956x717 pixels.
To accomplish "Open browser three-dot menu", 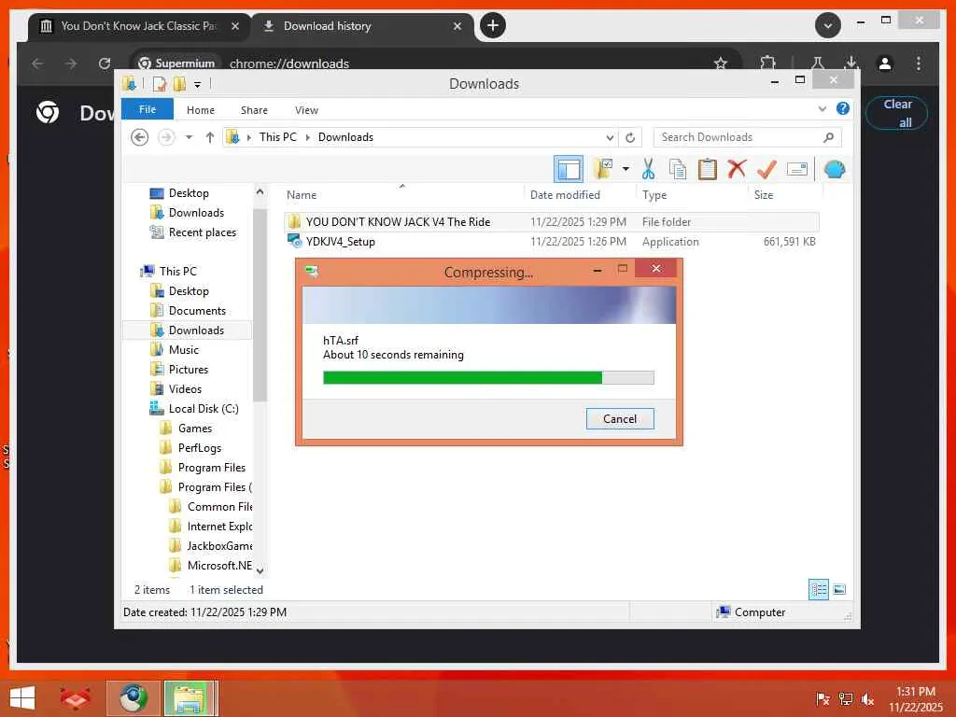I will coord(919,63).
